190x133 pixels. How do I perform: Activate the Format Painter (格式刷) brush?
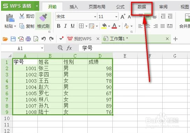click(43, 21)
